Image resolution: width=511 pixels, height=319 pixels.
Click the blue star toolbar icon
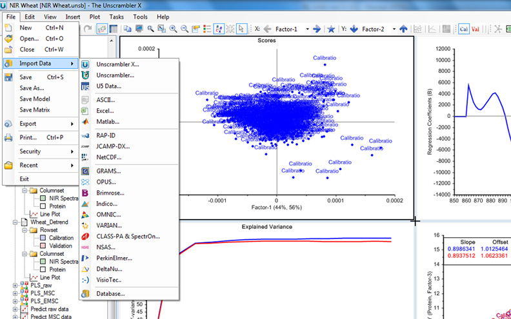pyautogui.click(x=331, y=29)
